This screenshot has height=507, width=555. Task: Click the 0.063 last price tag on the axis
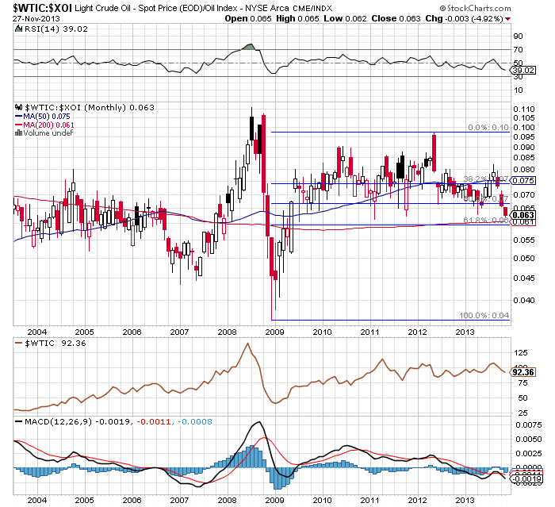pos(523,215)
